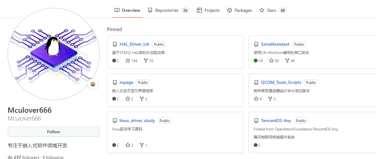This screenshot has width=376, height=159.
Task: Click the fork count on linux_driver_study
Action: pos(143,145)
